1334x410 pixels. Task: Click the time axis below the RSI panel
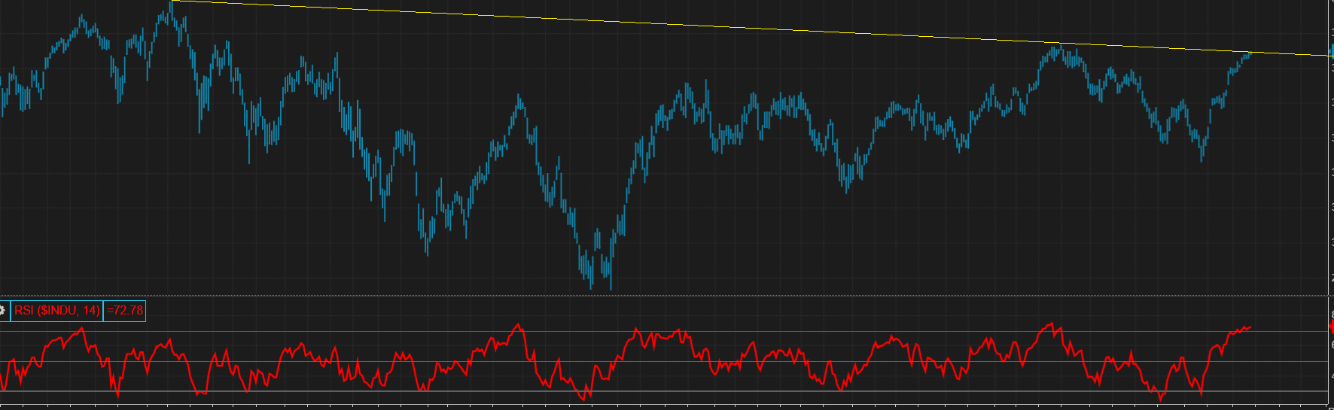(x=678, y=407)
